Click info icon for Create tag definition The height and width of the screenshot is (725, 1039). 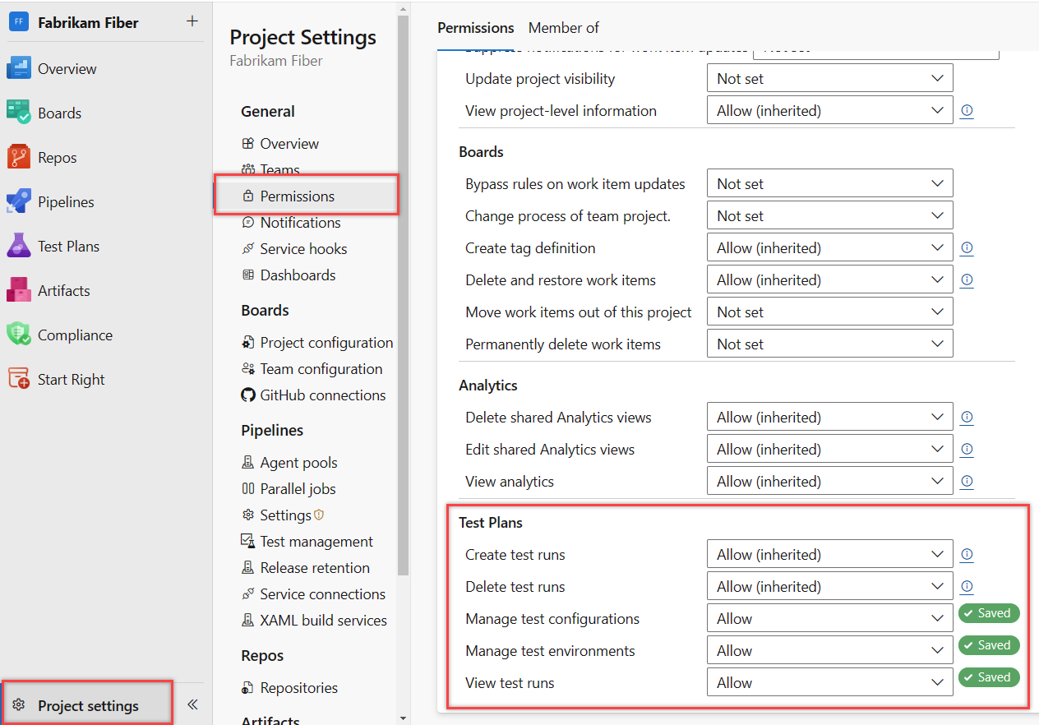(x=967, y=248)
